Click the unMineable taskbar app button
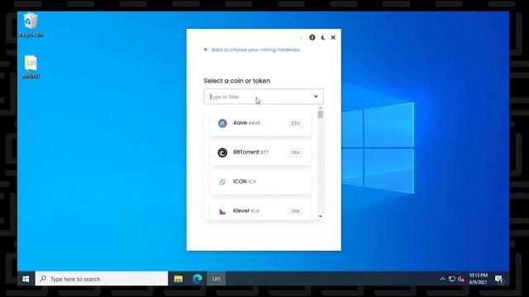 point(217,279)
